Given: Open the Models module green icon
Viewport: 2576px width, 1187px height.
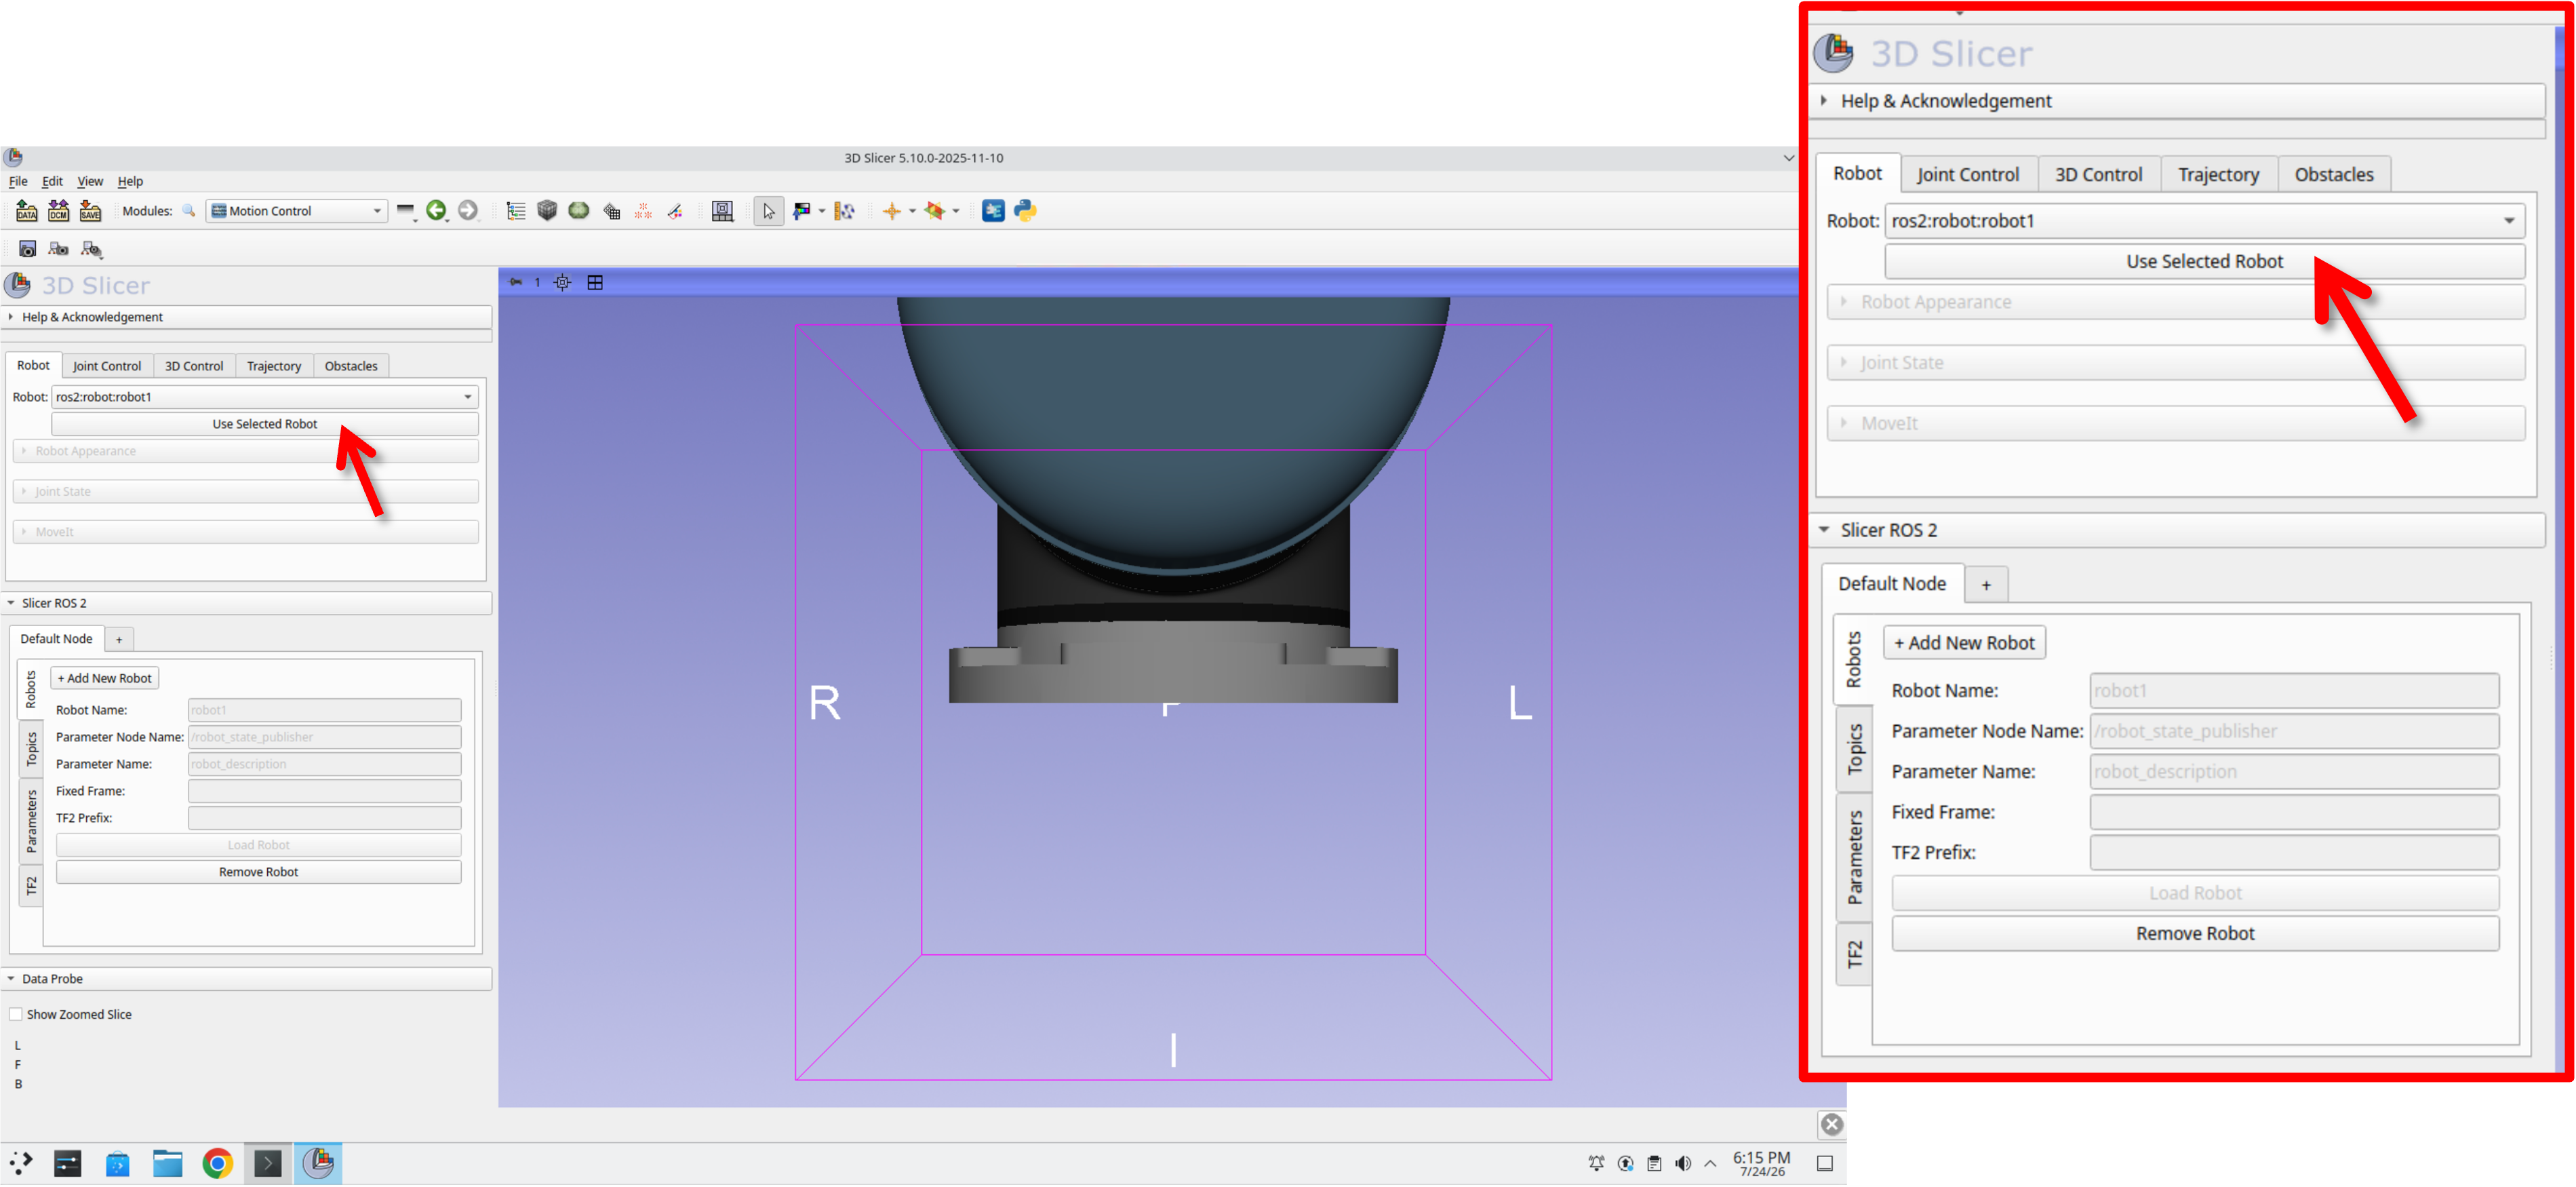Looking at the screenshot, I should click(579, 211).
